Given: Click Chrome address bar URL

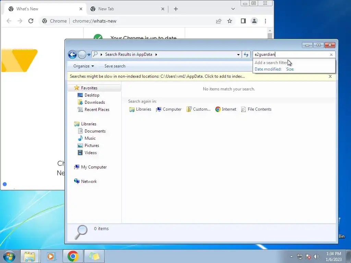Looking at the screenshot, I should click(95, 21).
